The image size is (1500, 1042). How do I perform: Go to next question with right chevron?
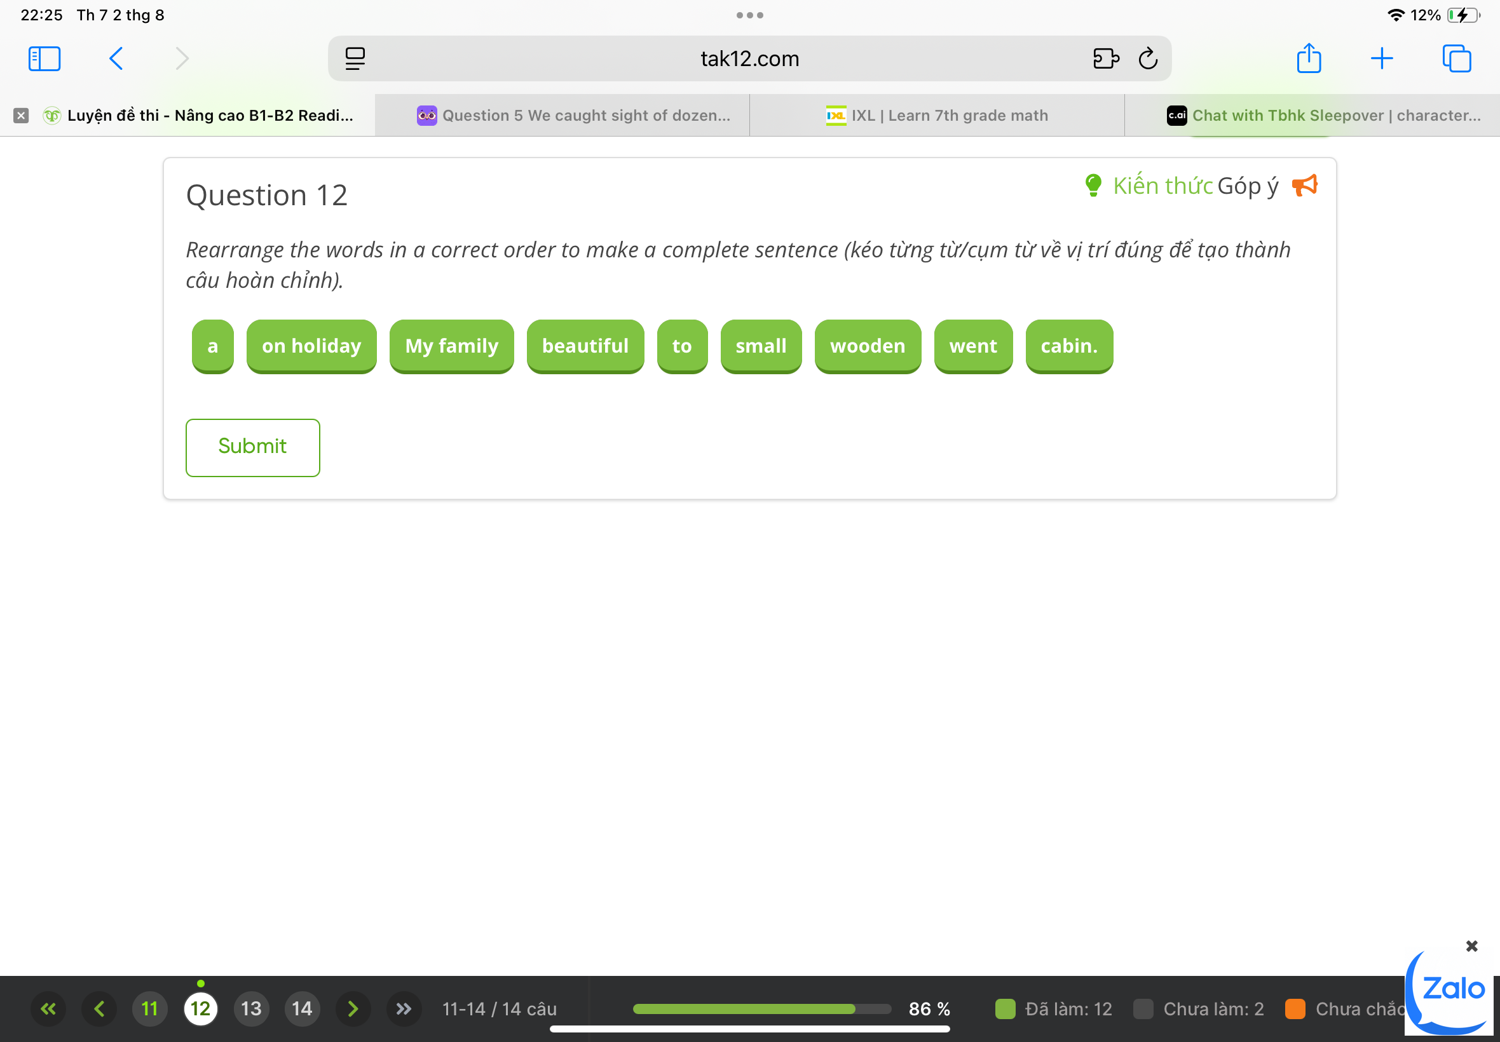353,1009
